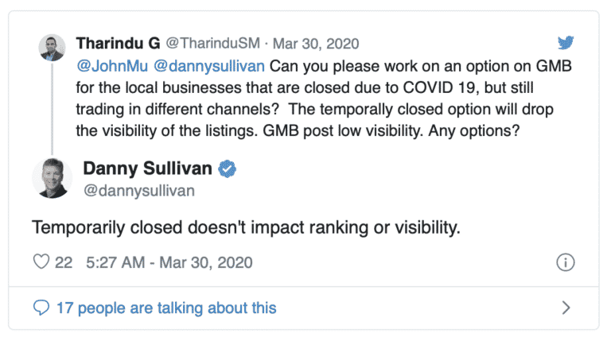611x341 pixels.
Task: Open Tharindu G's small avatar
Action: click(52, 47)
